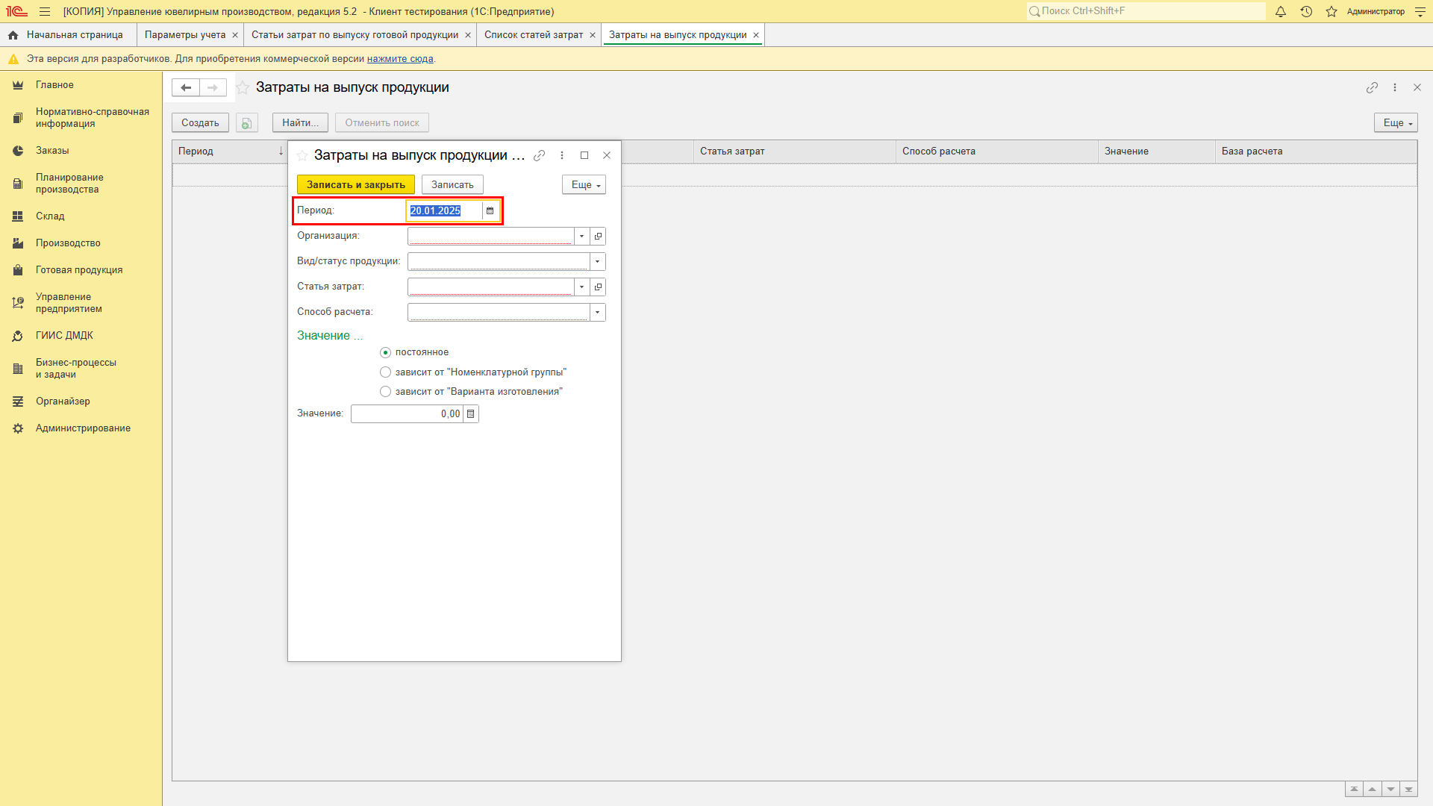Screen dimensions: 1433x806
Task: Open calendar picker for Период field
Action: tap(490, 210)
